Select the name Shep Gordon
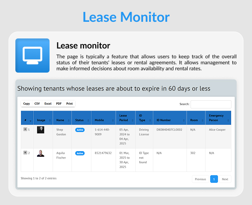252x205 pixels. 61,132
